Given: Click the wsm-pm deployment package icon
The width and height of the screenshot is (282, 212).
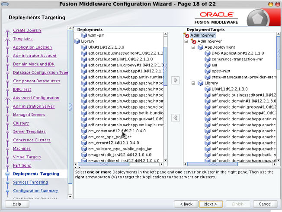Looking at the screenshot, I should pyautogui.click(x=84, y=35).
